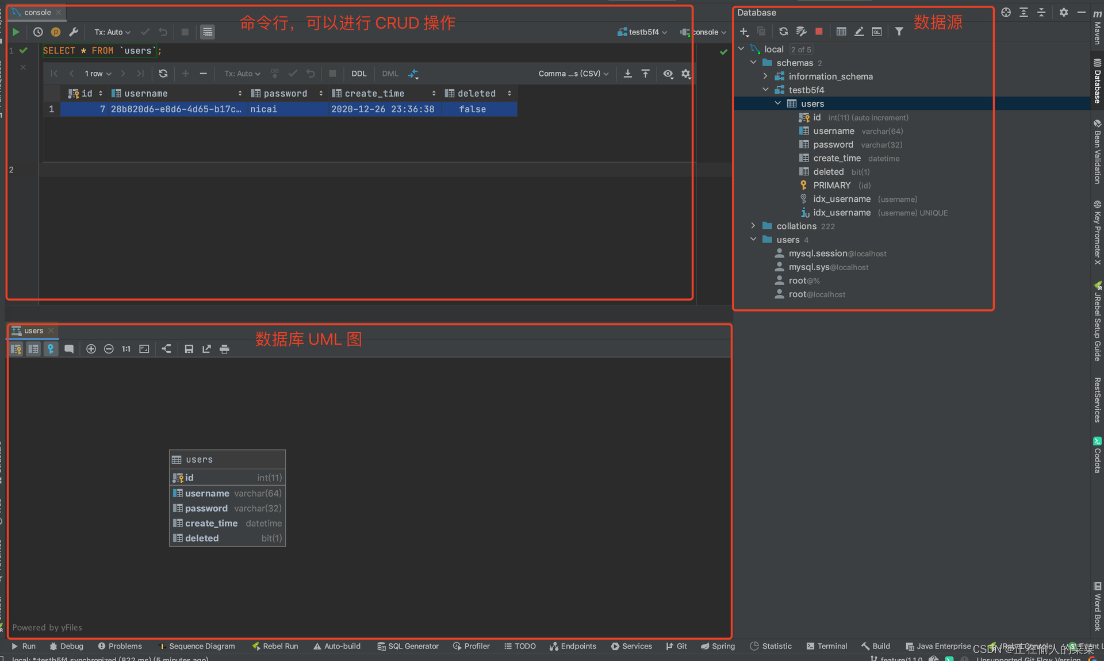Select the root@localhost user entry
The width and height of the screenshot is (1104, 661).
pyautogui.click(x=816, y=294)
